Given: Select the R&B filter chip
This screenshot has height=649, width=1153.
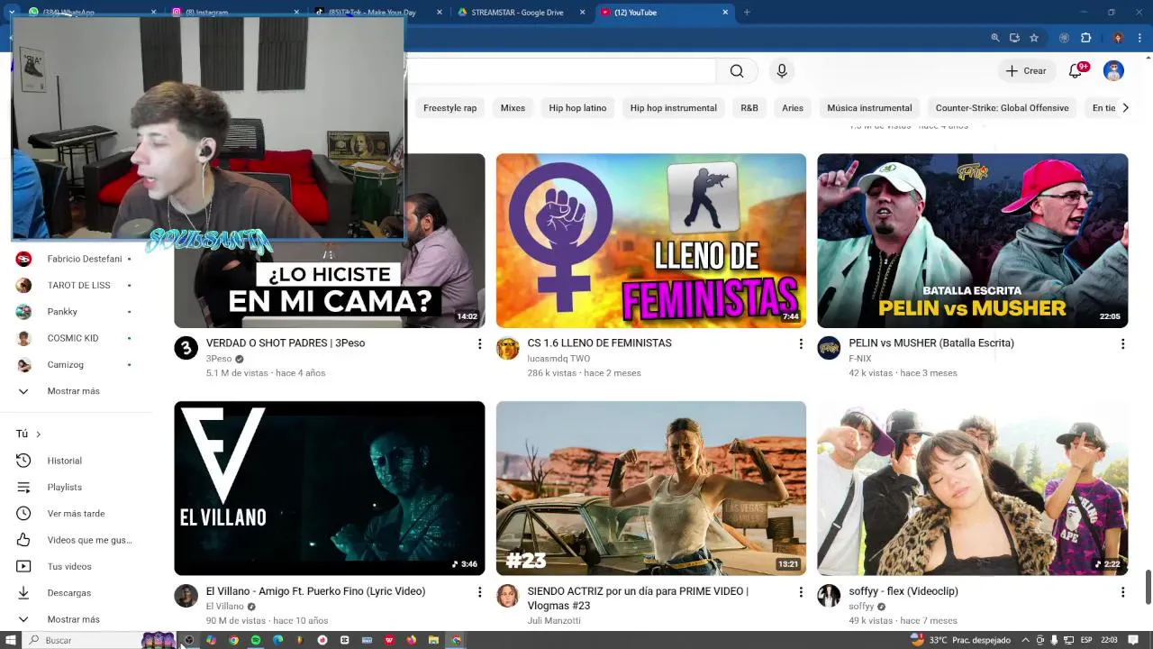Looking at the screenshot, I should coord(749,108).
